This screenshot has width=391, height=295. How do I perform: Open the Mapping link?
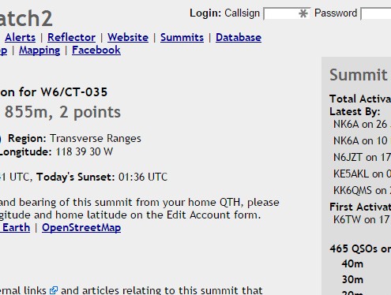tap(39, 50)
